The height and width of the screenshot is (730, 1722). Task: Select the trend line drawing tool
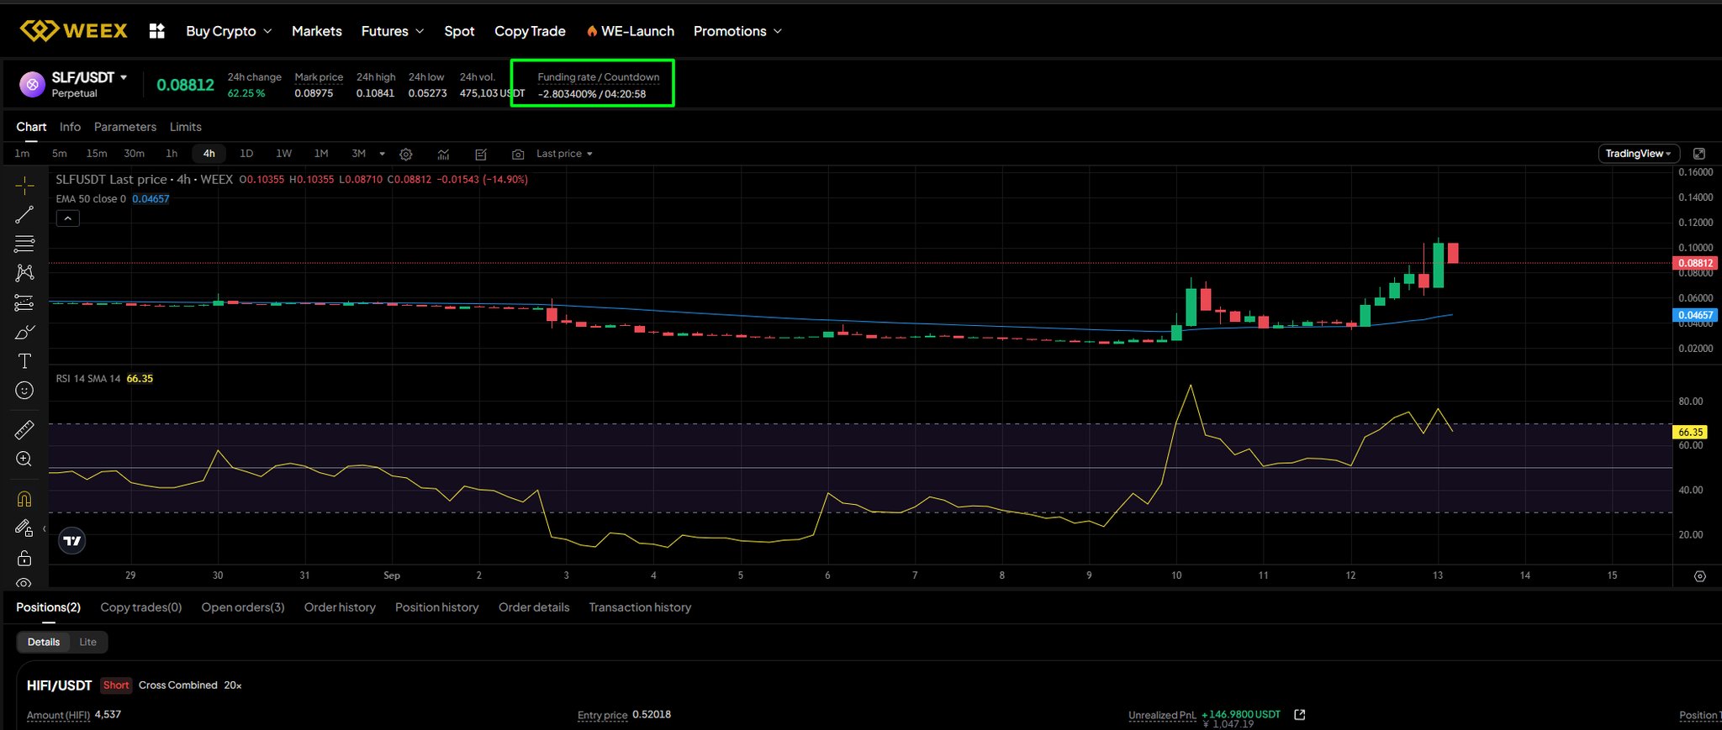point(24,215)
